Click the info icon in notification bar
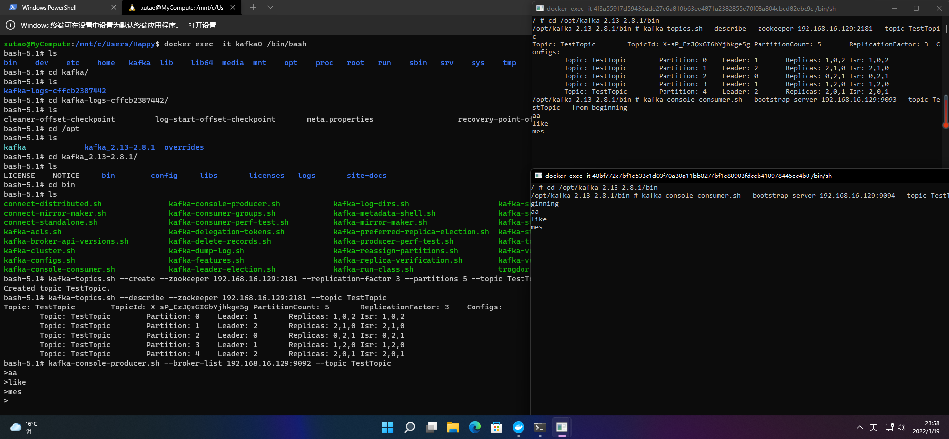 (x=10, y=25)
